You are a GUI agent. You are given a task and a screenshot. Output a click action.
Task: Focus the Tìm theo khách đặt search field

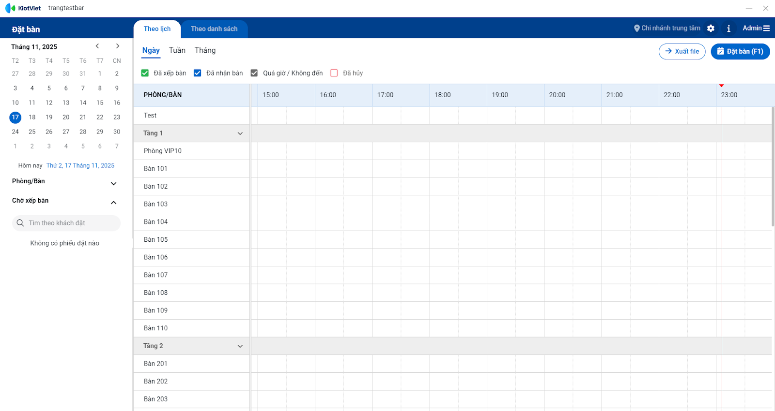(x=66, y=223)
